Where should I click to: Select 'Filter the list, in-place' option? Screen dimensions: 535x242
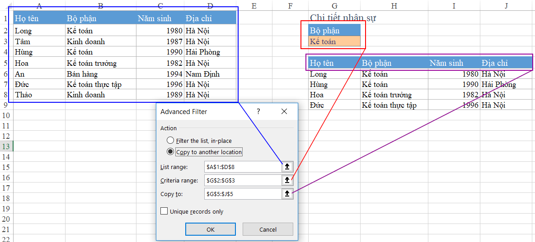pos(170,141)
